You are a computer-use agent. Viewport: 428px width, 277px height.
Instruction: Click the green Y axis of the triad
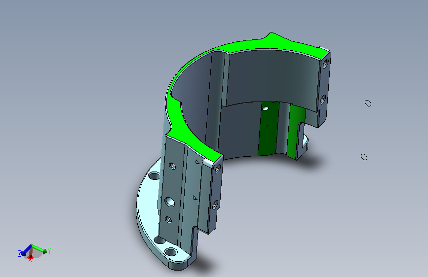(39, 249)
